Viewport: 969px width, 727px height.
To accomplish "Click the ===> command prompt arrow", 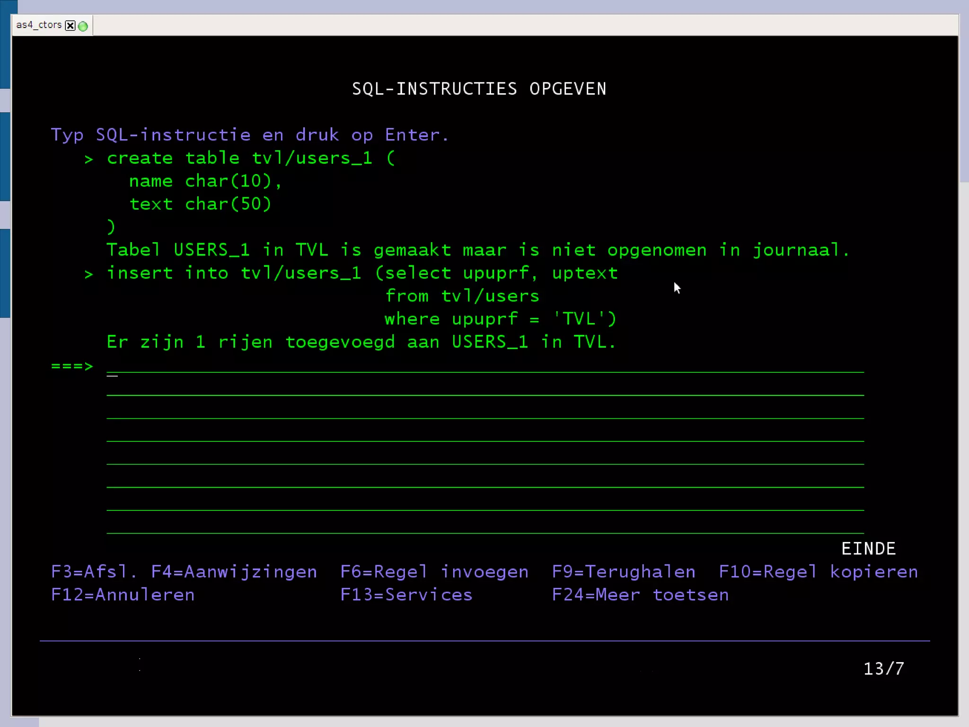I will [x=72, y=366].
